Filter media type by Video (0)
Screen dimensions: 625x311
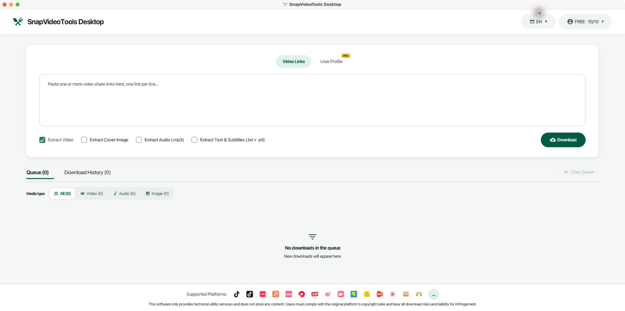pyautogui.click(x=92, y=194)
